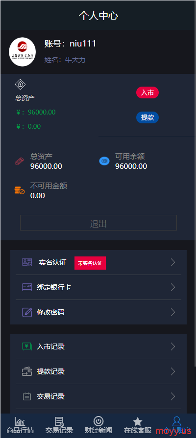
Task: Switch to the 商品行情 bottom tab
Action: point(20,425)
